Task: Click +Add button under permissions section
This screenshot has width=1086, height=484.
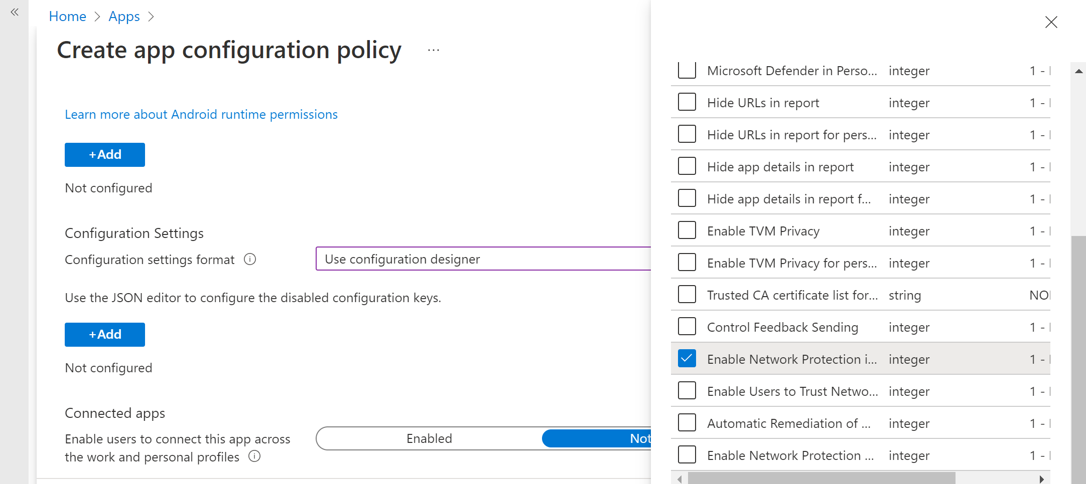Action: pyautogui.click(x=105, y=155)
